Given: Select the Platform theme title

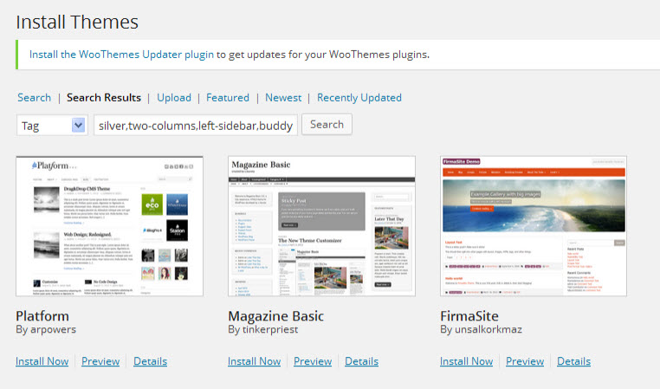Looking at the screenshot, I should (x=42, y=315).
